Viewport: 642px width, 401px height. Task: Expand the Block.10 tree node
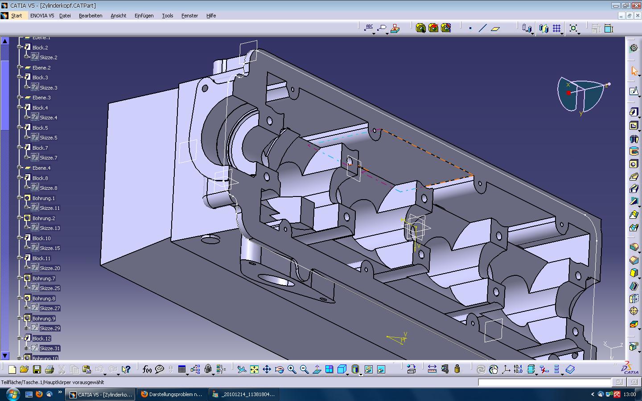pyautogui.click(x=20, y=238)
